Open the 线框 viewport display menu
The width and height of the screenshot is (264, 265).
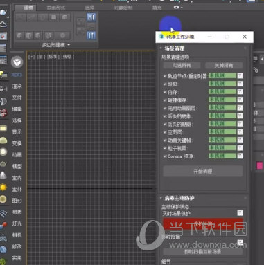67,57
